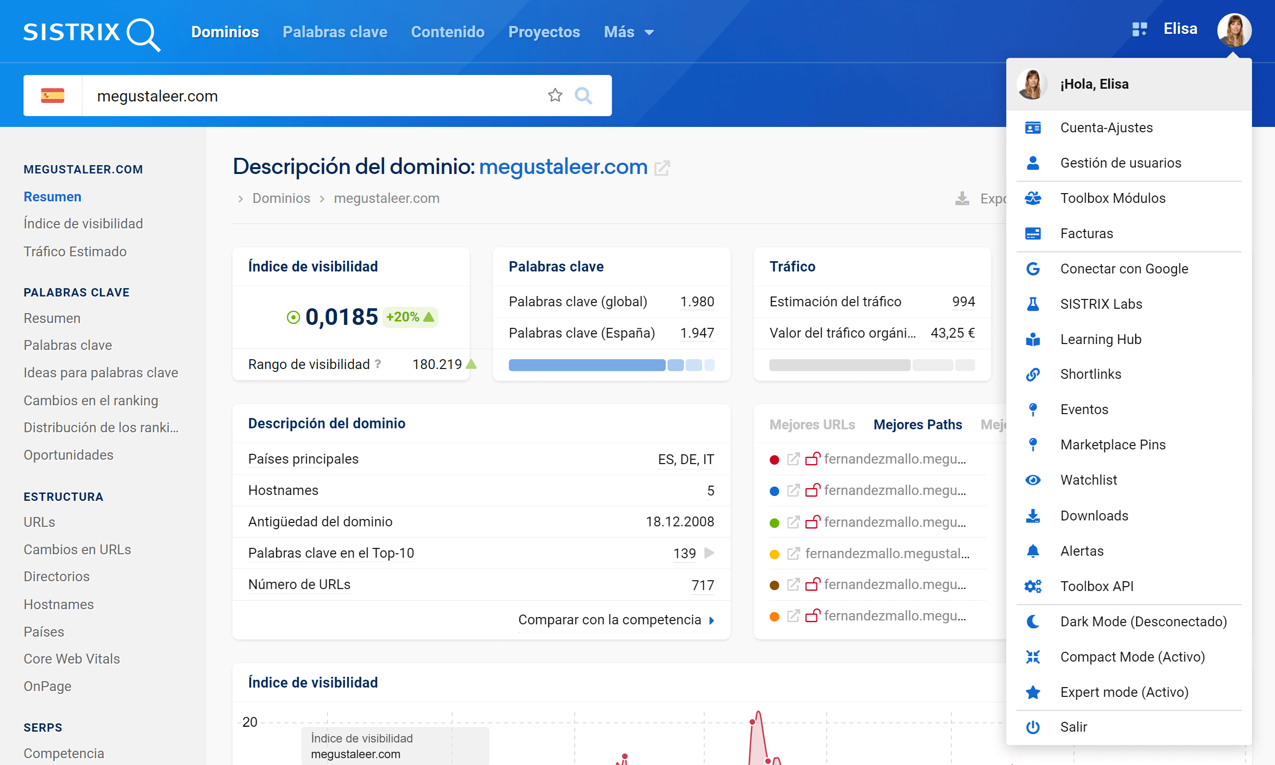Open Shortlinks in the user menu

pyautogui.click(x=1090, y=374)
